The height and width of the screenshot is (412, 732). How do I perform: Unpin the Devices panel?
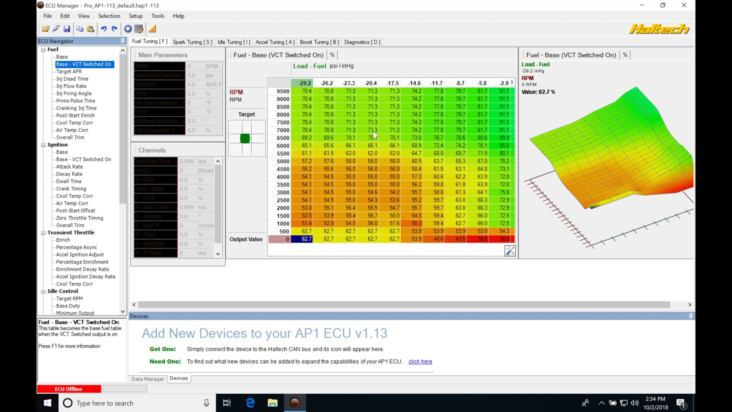[x=690, y=316]
